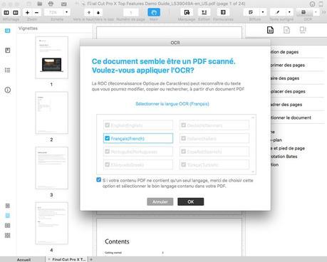Select page 1 thumbnail
The height and width of the screenshot is (262, 327).
tap(51, 57)
